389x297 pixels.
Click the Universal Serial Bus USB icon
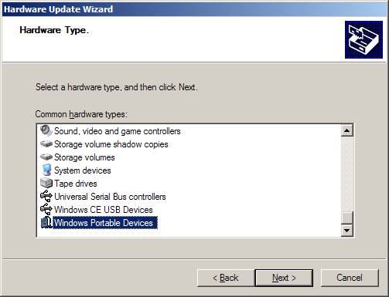pyautogui.click(x=46, y=196)
